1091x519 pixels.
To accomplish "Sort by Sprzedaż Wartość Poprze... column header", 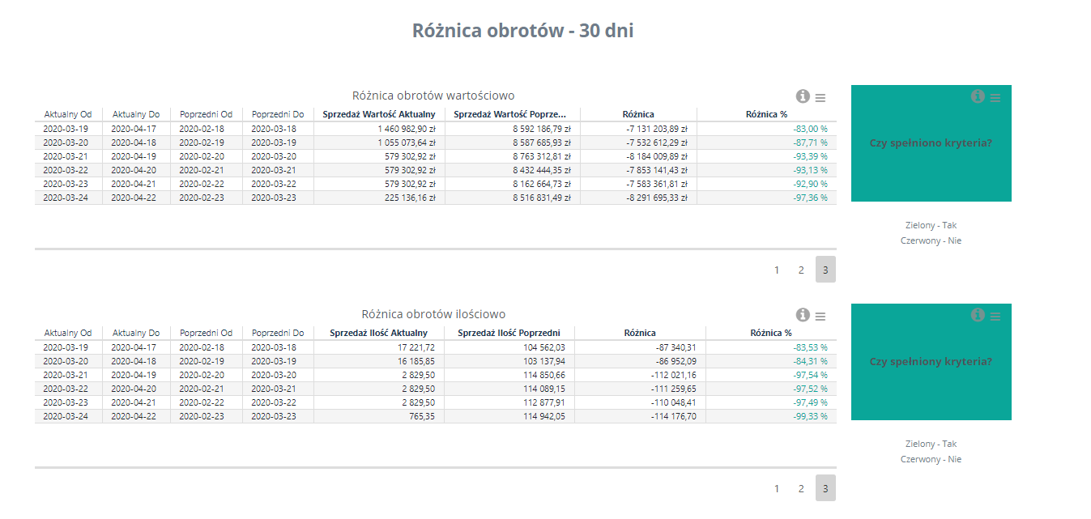I will [x=512, y=114].
